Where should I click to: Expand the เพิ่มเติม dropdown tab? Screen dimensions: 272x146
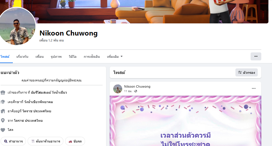(115, 57)
